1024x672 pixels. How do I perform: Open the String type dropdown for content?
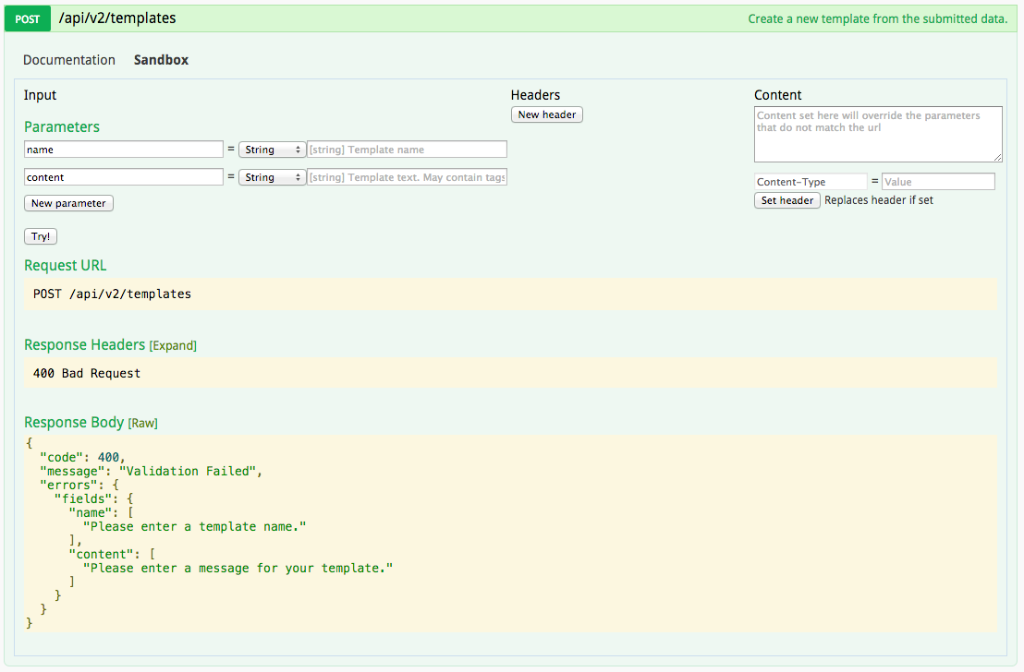pyautogui.click(x=272, y=177)
